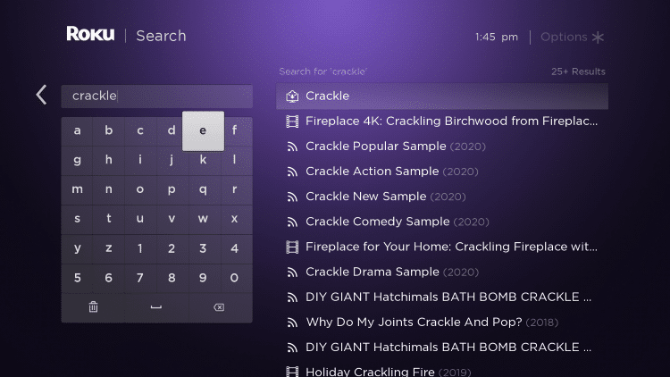
Task: Click feed icon beside Crackle Popular Sample
Action: coord(292,147)
